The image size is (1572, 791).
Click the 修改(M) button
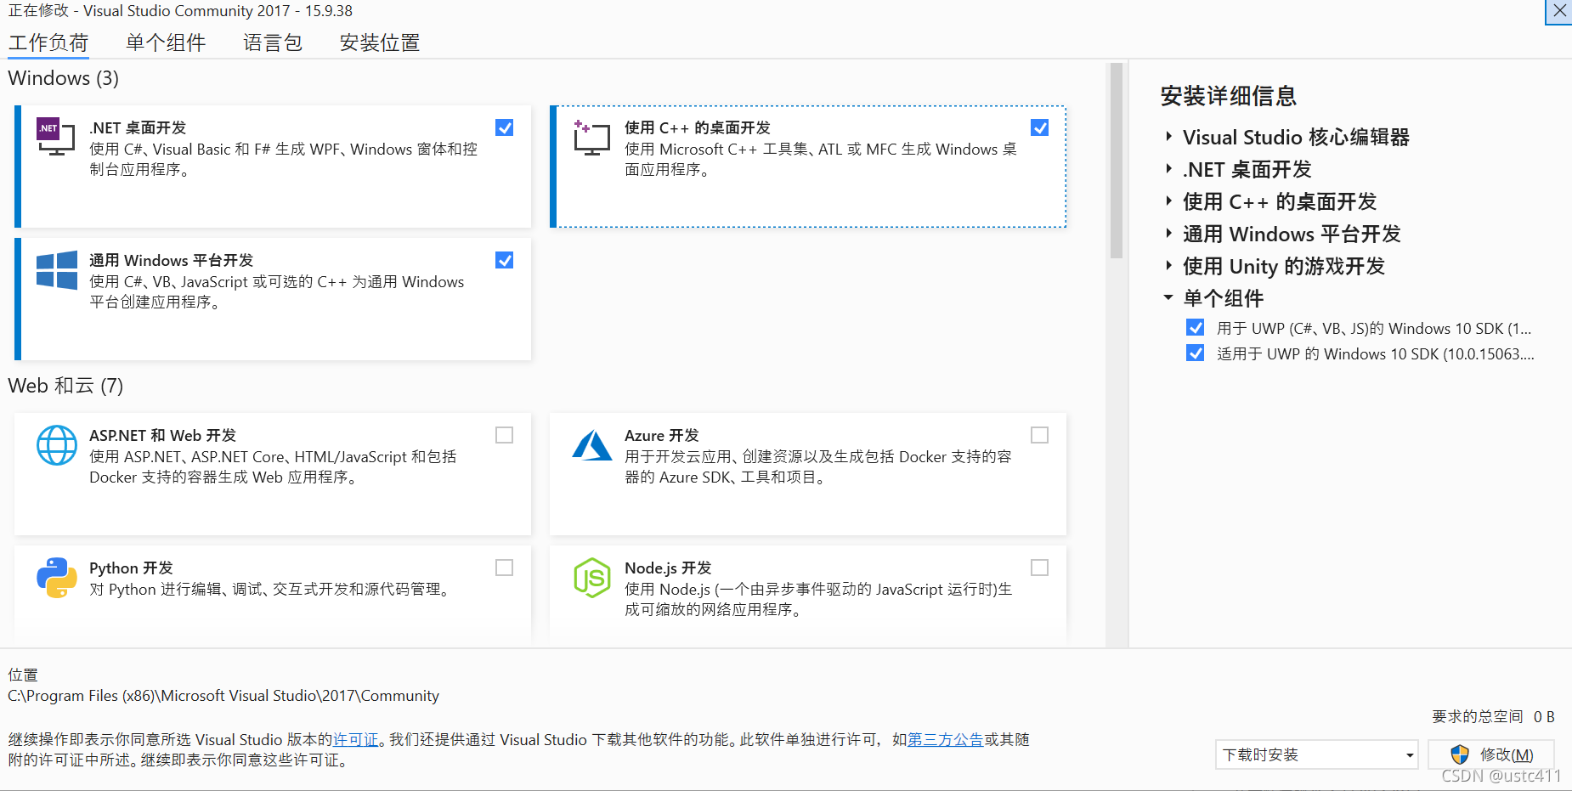[x=1492, y=754]
